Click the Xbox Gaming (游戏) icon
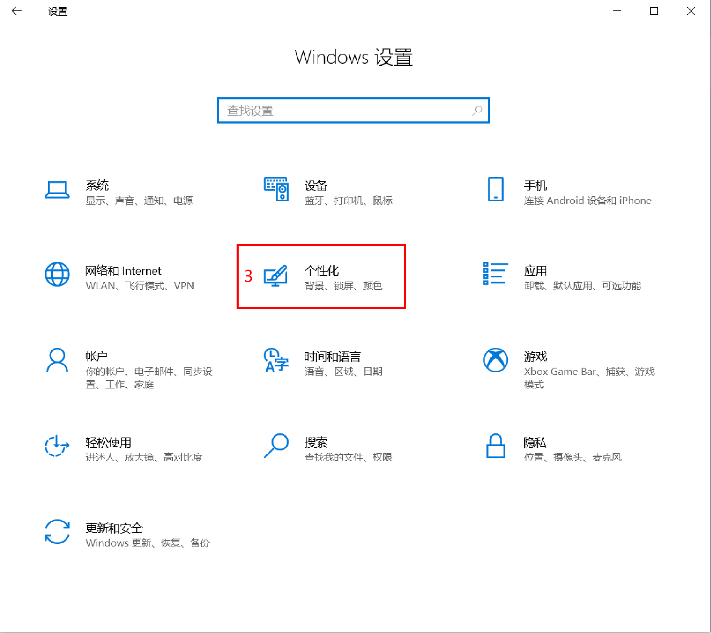711x633 pixels. point(495,360)
